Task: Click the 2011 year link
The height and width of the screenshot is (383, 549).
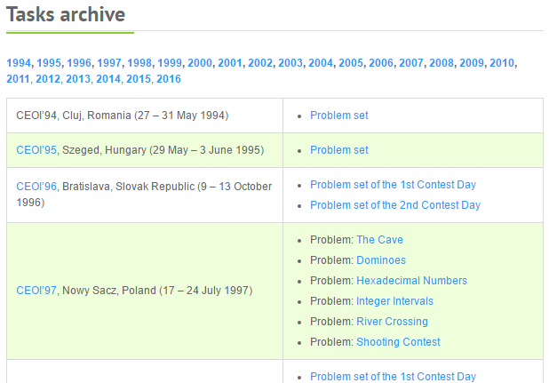Action: (19, 79)
